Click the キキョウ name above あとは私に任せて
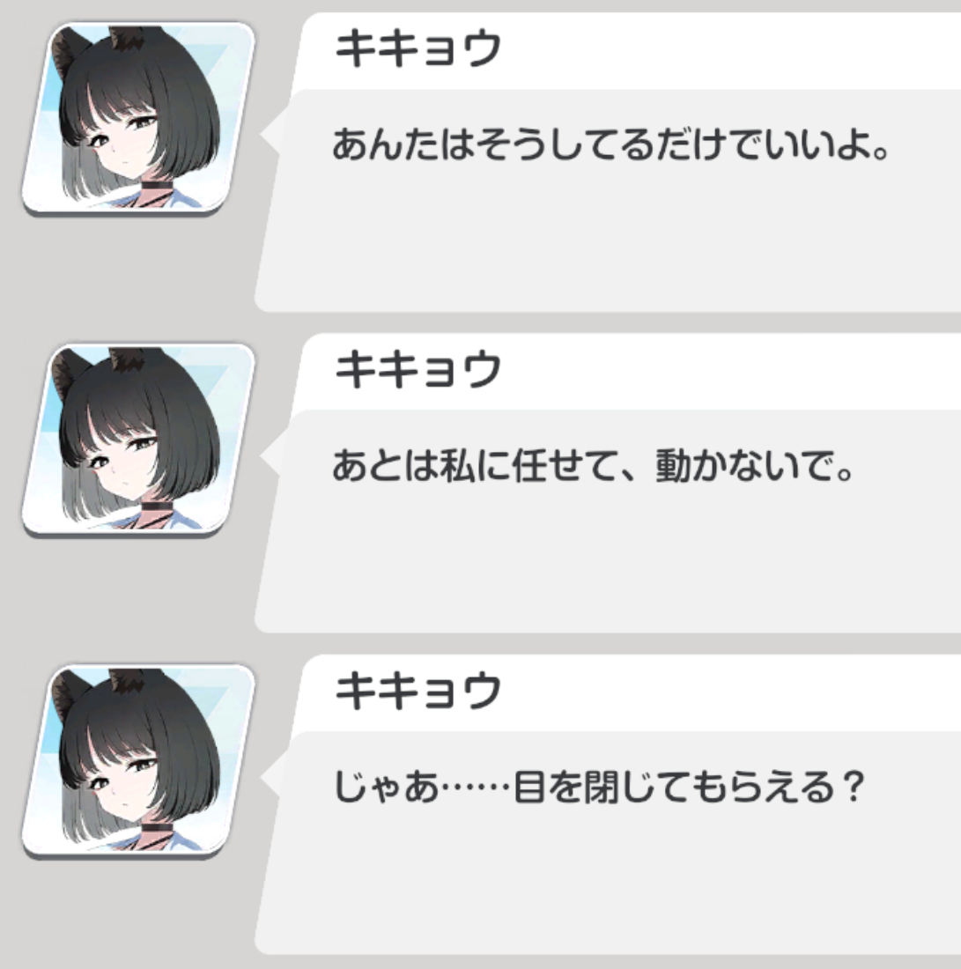961x969 pixels. click(x=418, y=369)
